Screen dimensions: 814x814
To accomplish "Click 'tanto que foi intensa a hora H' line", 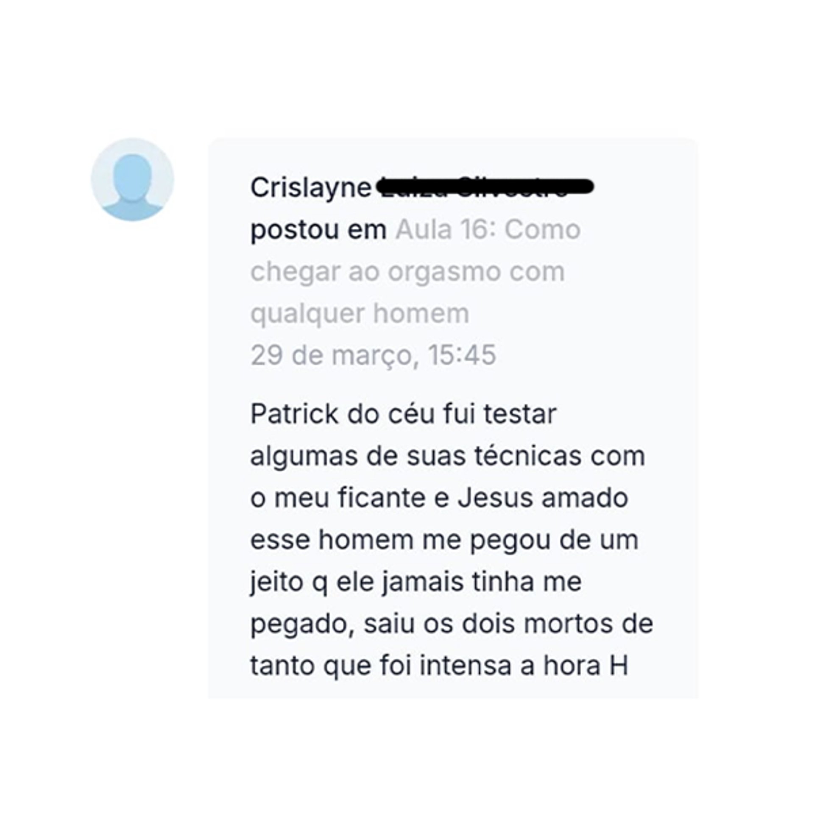I will (439, 666).
